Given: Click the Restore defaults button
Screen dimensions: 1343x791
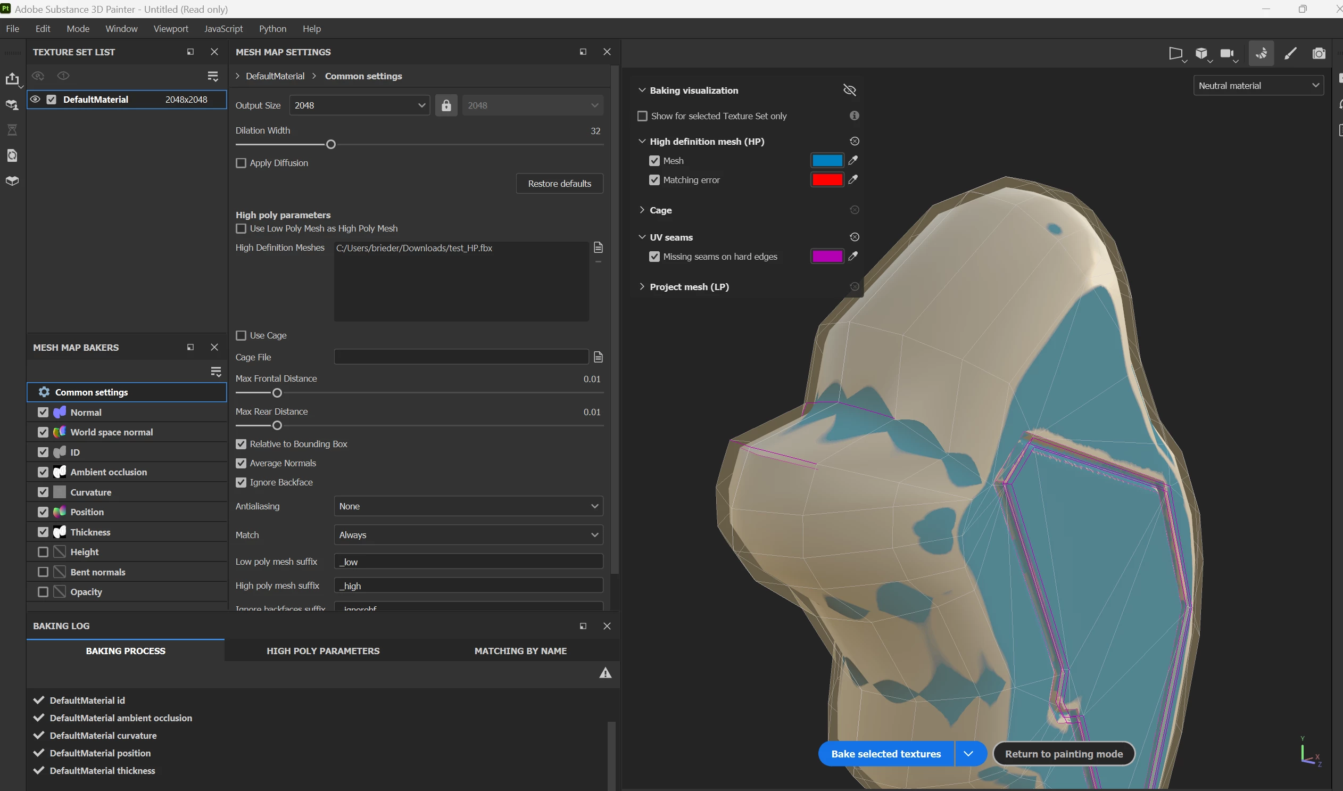Looking at the screenshot, I should click(559, 183).
